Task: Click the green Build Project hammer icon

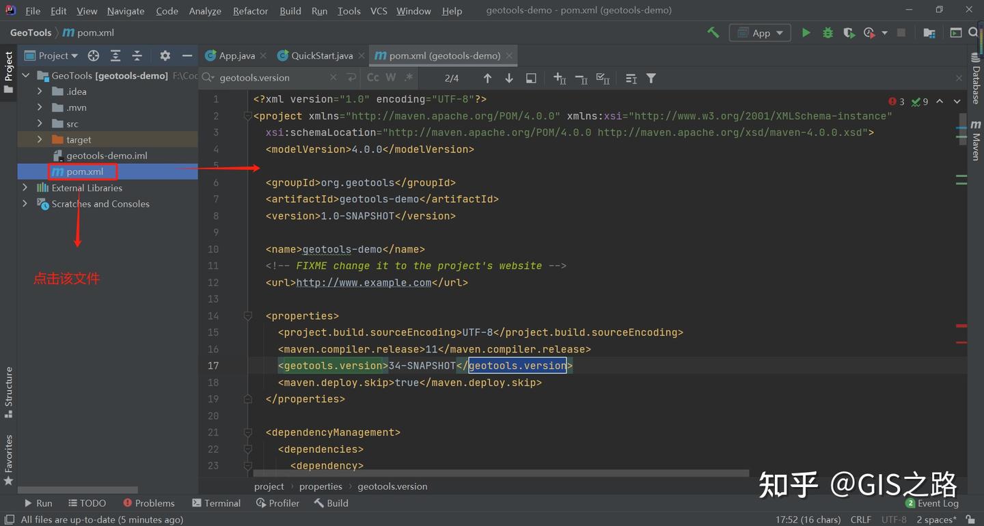Action: (713, 32)
